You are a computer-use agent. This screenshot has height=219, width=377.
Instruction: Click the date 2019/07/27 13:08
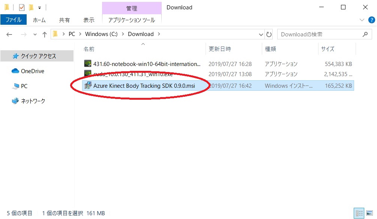pyautogui.click(x=230, y=74)
